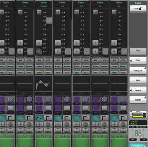Click the delay dial icon on Ch 11

(104, 124)
